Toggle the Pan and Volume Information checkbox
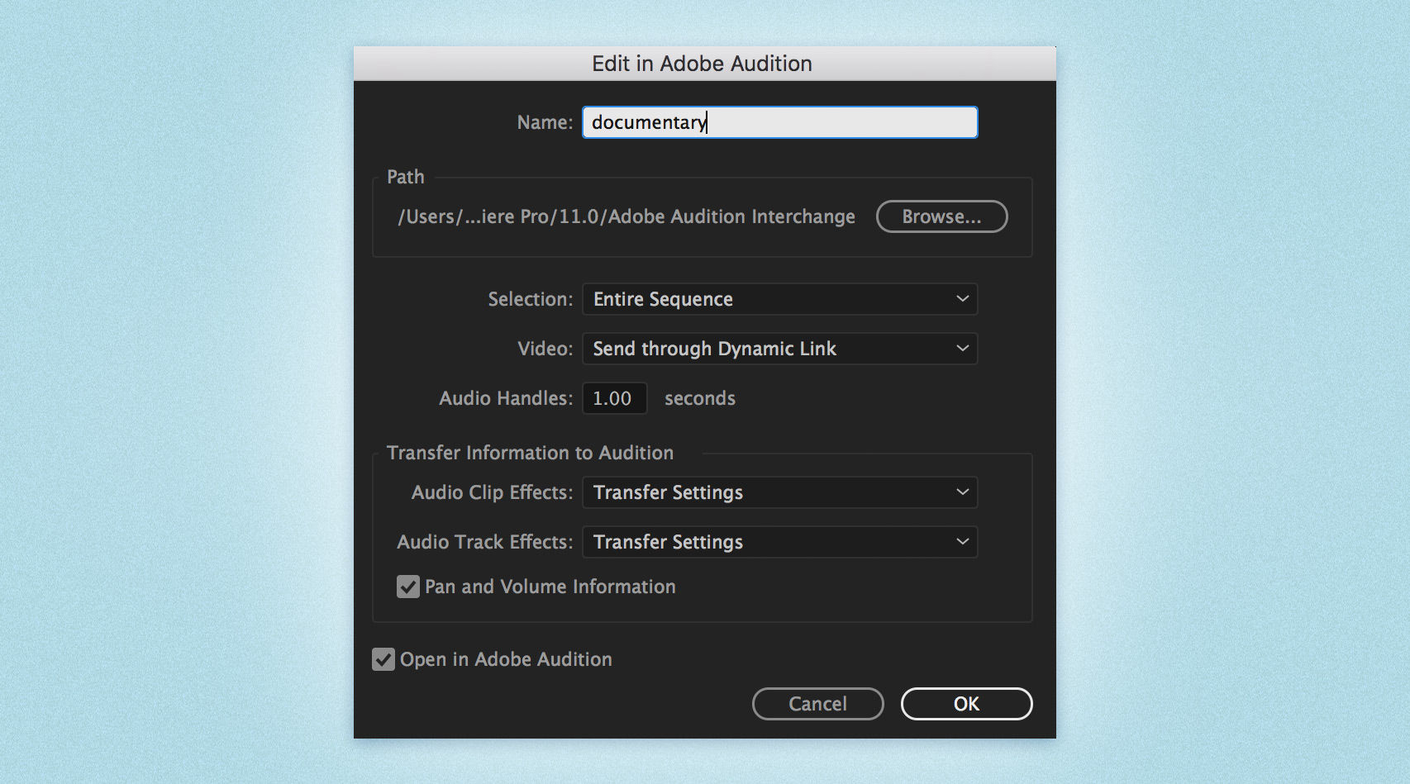The image size is (1410, 784). click(x=407, y=587)
